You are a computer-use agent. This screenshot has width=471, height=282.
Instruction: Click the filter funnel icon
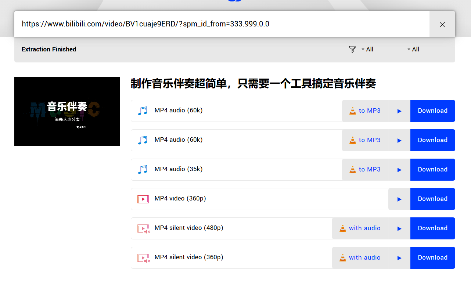[352, 50]
